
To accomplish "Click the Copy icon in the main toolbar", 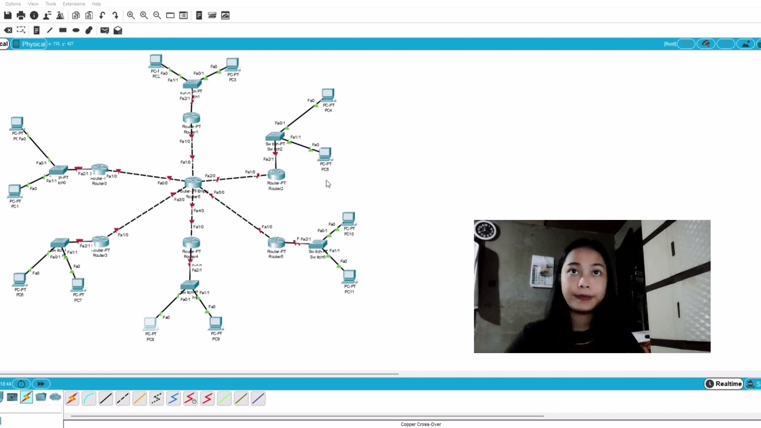I will (x=76, y=15).
